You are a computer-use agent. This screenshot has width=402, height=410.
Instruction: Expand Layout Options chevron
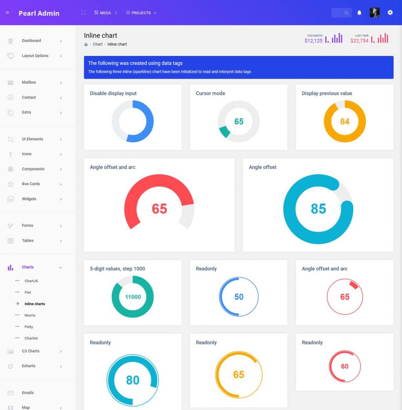tap(61, 56)
